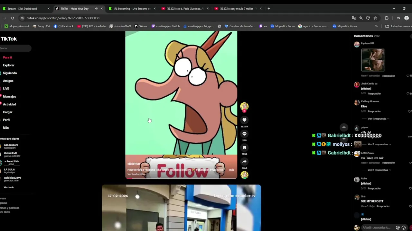The image size is (412, 231).
Task: Expand Ver 2 respuestas replies
Action: [379, 170]
